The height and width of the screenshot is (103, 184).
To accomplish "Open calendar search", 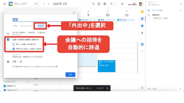I will pos(93,4).
